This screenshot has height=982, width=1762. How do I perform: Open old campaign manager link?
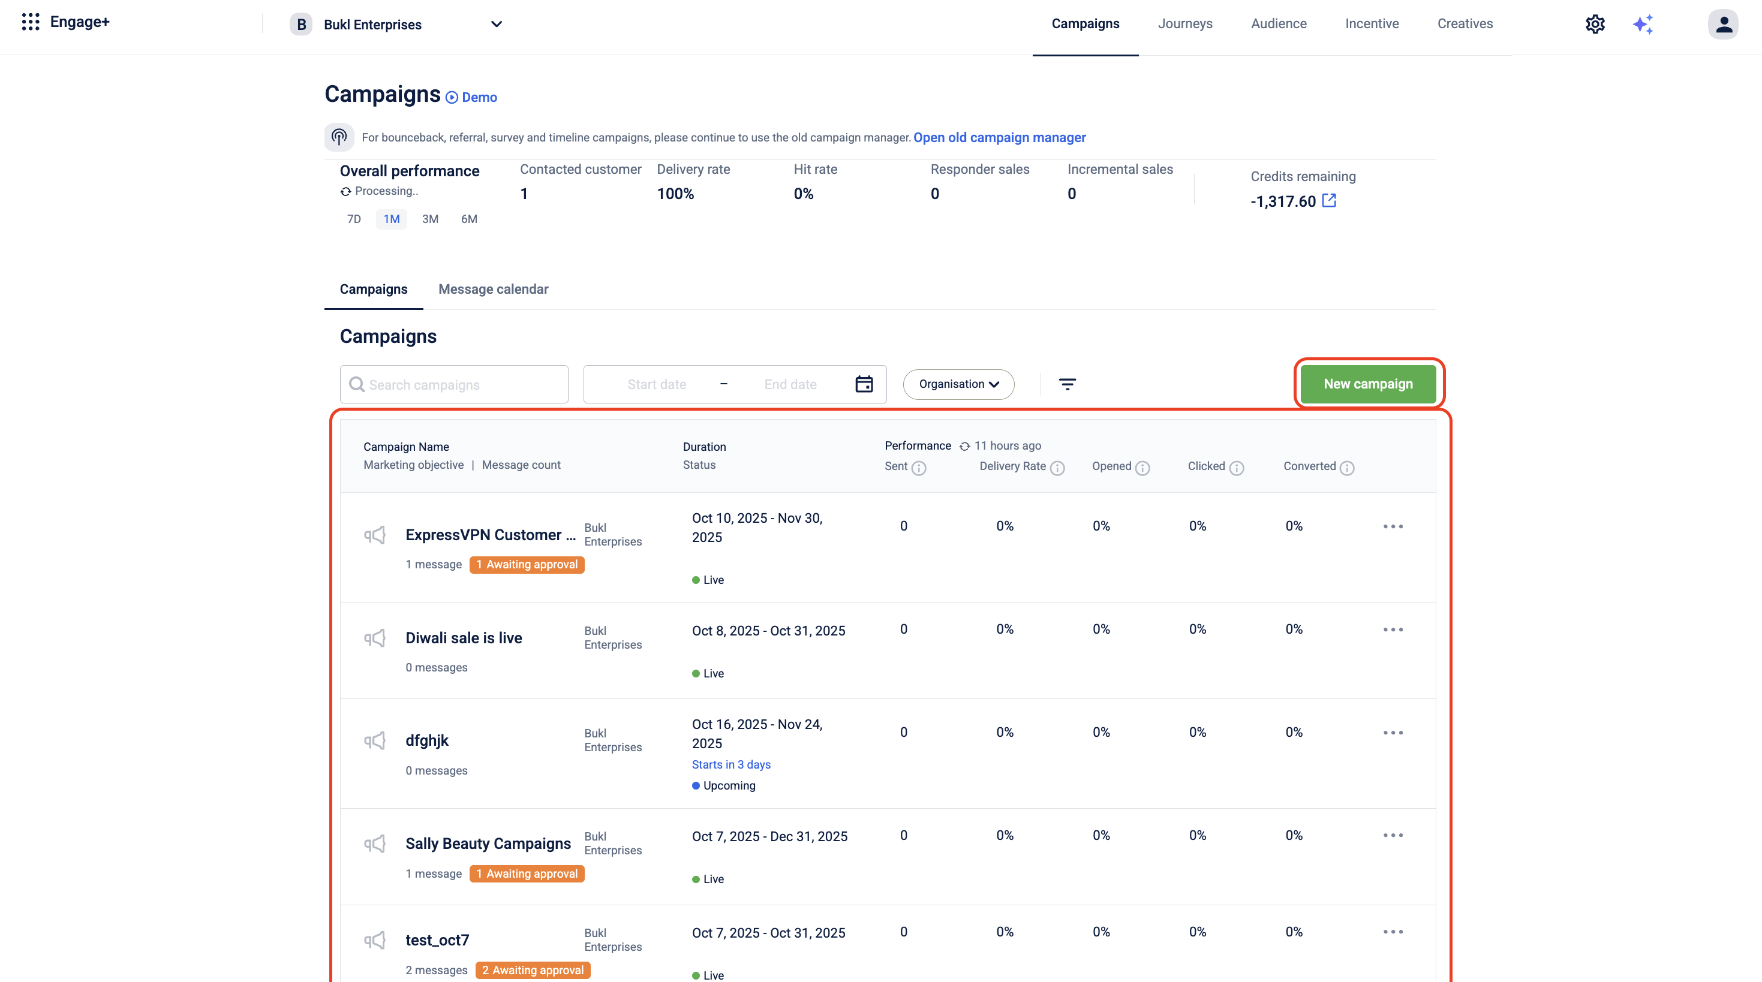(x=999, y=137)
